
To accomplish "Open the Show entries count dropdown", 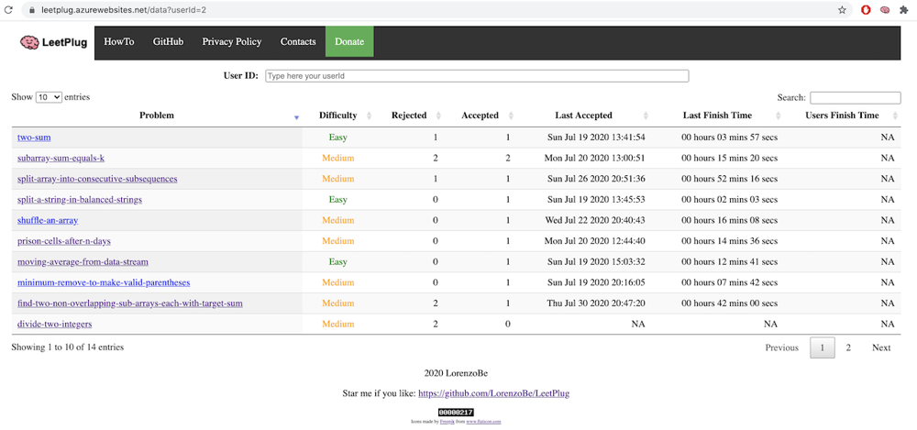I will [50, 98].
